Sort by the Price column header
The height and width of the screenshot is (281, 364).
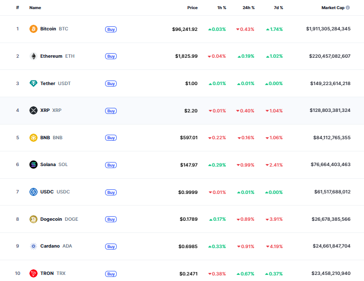coord(192,8)
